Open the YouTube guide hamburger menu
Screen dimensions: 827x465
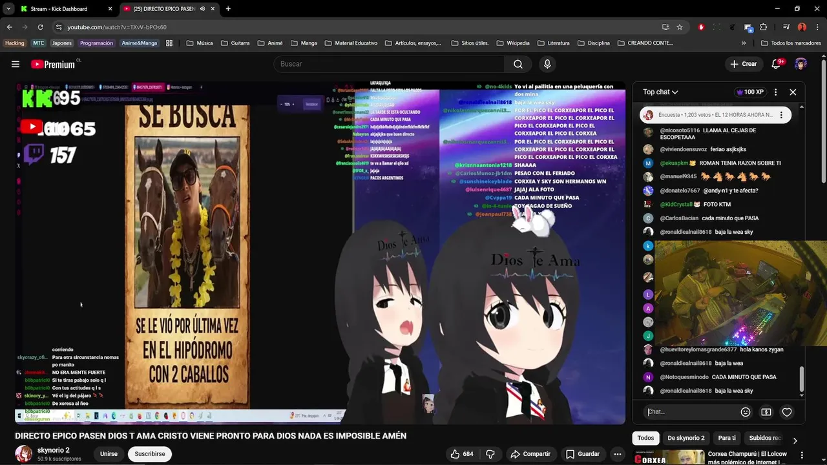click(x=16, y=64)
